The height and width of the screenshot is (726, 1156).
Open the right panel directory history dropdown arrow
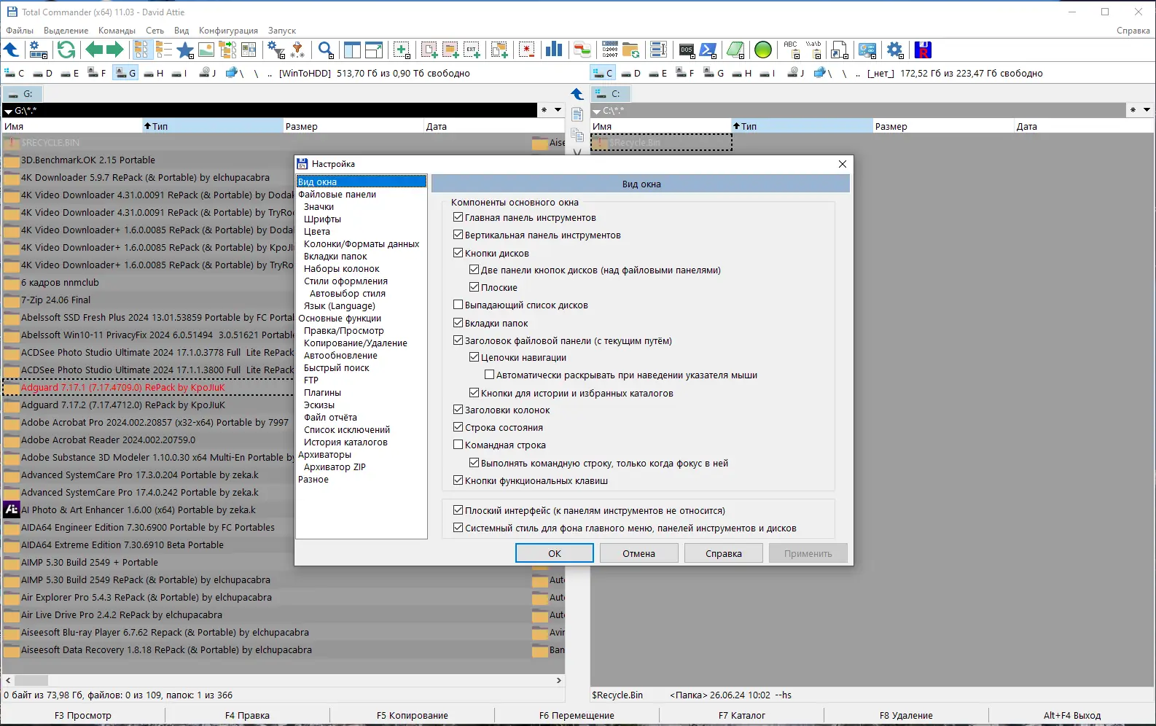1147,110
